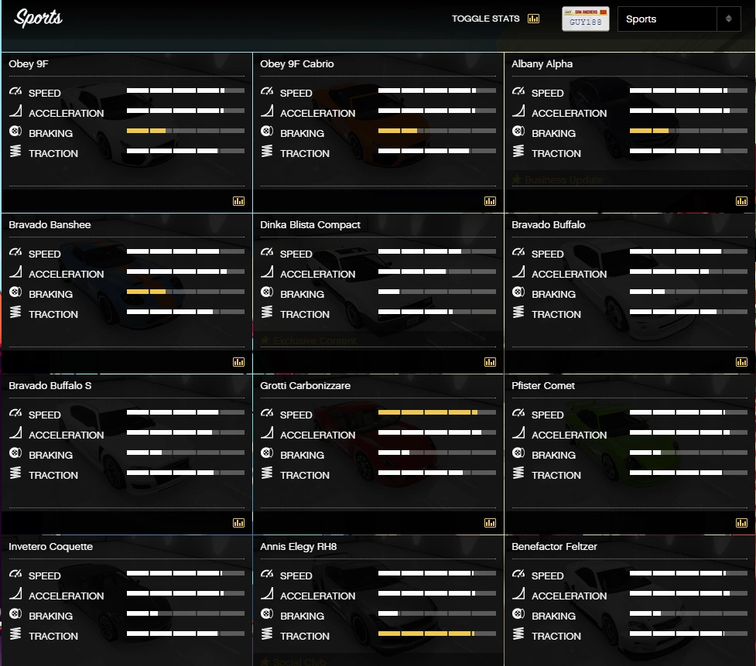The image size is (756, 666).
Task: Click the Bravado Banshee braking icon
Action: click(15, 292)
